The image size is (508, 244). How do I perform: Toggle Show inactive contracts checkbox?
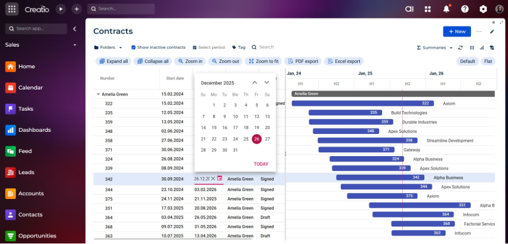pyautogui.click(x=134, y=48)
